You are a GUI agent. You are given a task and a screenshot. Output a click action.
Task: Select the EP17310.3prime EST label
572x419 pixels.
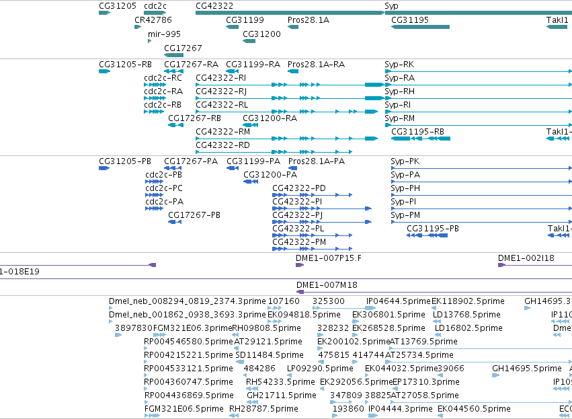tap(426, 382)
